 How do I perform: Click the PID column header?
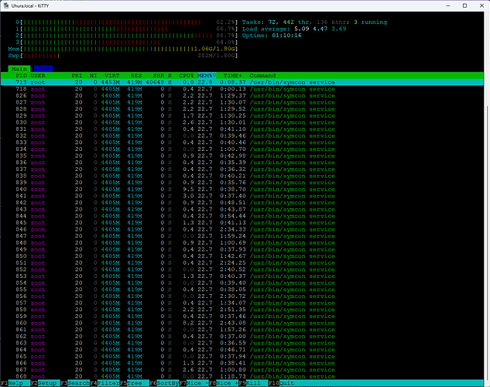(x=21, y=75)
